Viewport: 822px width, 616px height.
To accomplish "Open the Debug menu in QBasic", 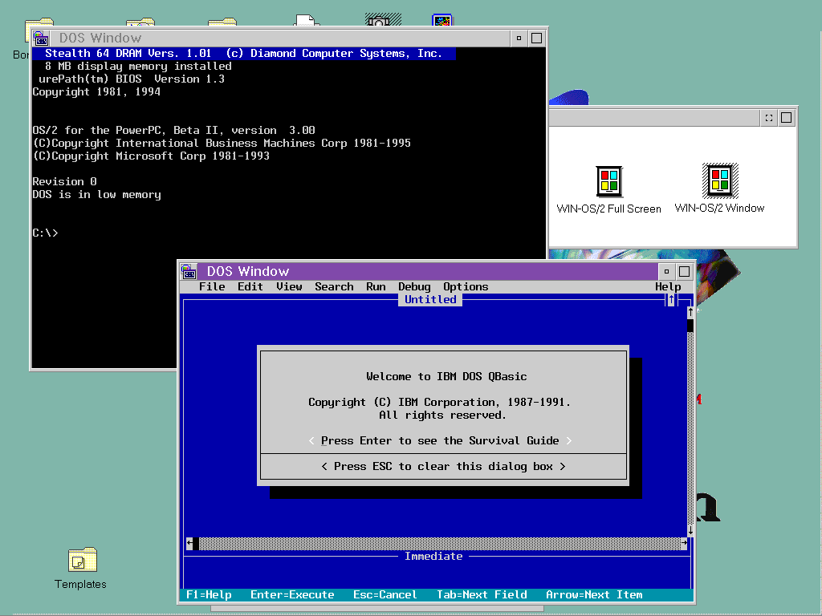I will coord(414,287).
